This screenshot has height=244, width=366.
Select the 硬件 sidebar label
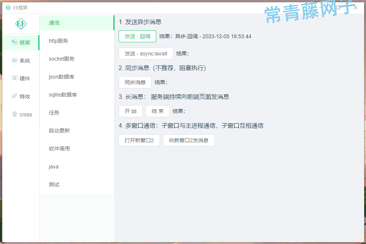click(x=25, y=79)
